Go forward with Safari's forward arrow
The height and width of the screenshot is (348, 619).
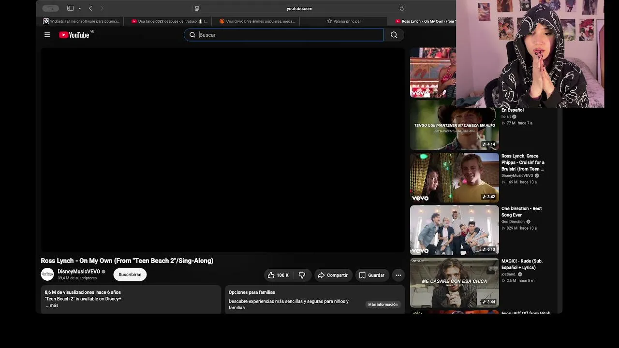102,8
